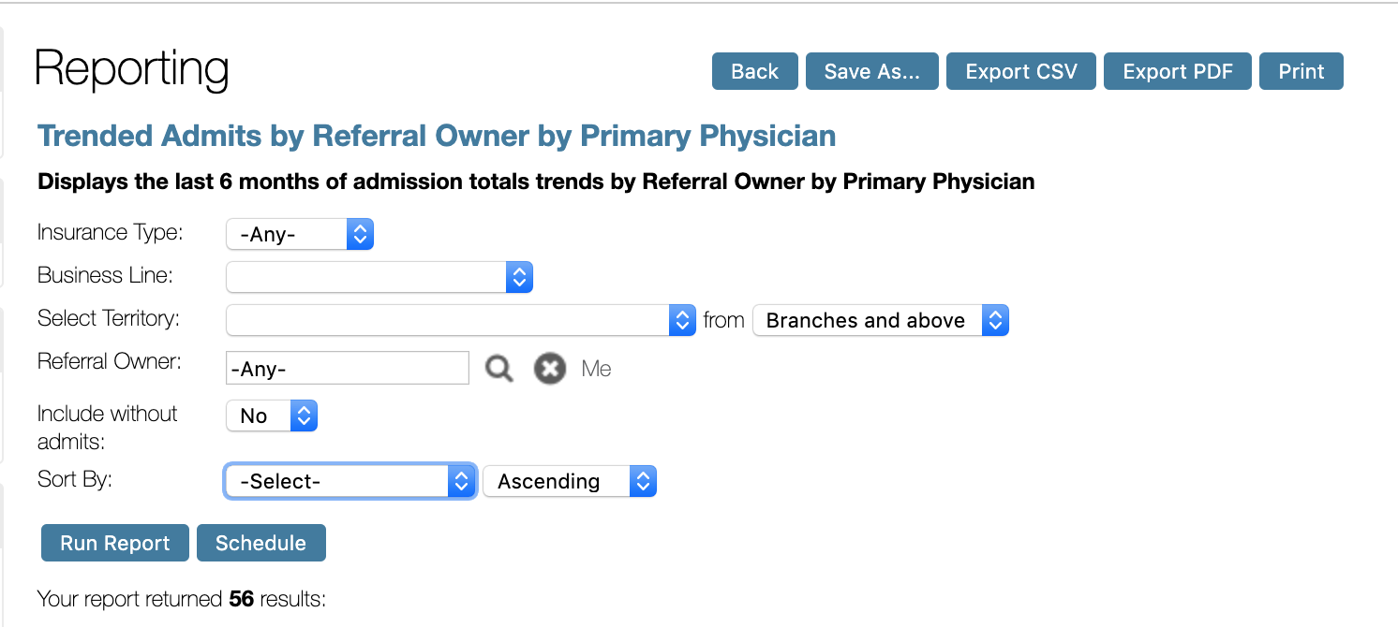Print the report
Viewport: 1398px width, 627px height.
click(1301, 71)
